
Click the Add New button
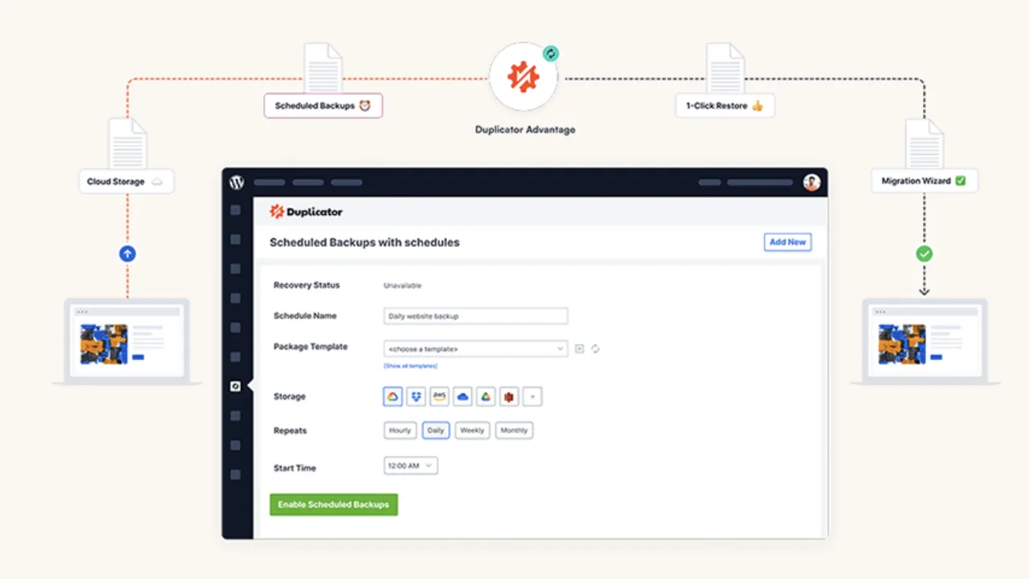click(787, 242)
